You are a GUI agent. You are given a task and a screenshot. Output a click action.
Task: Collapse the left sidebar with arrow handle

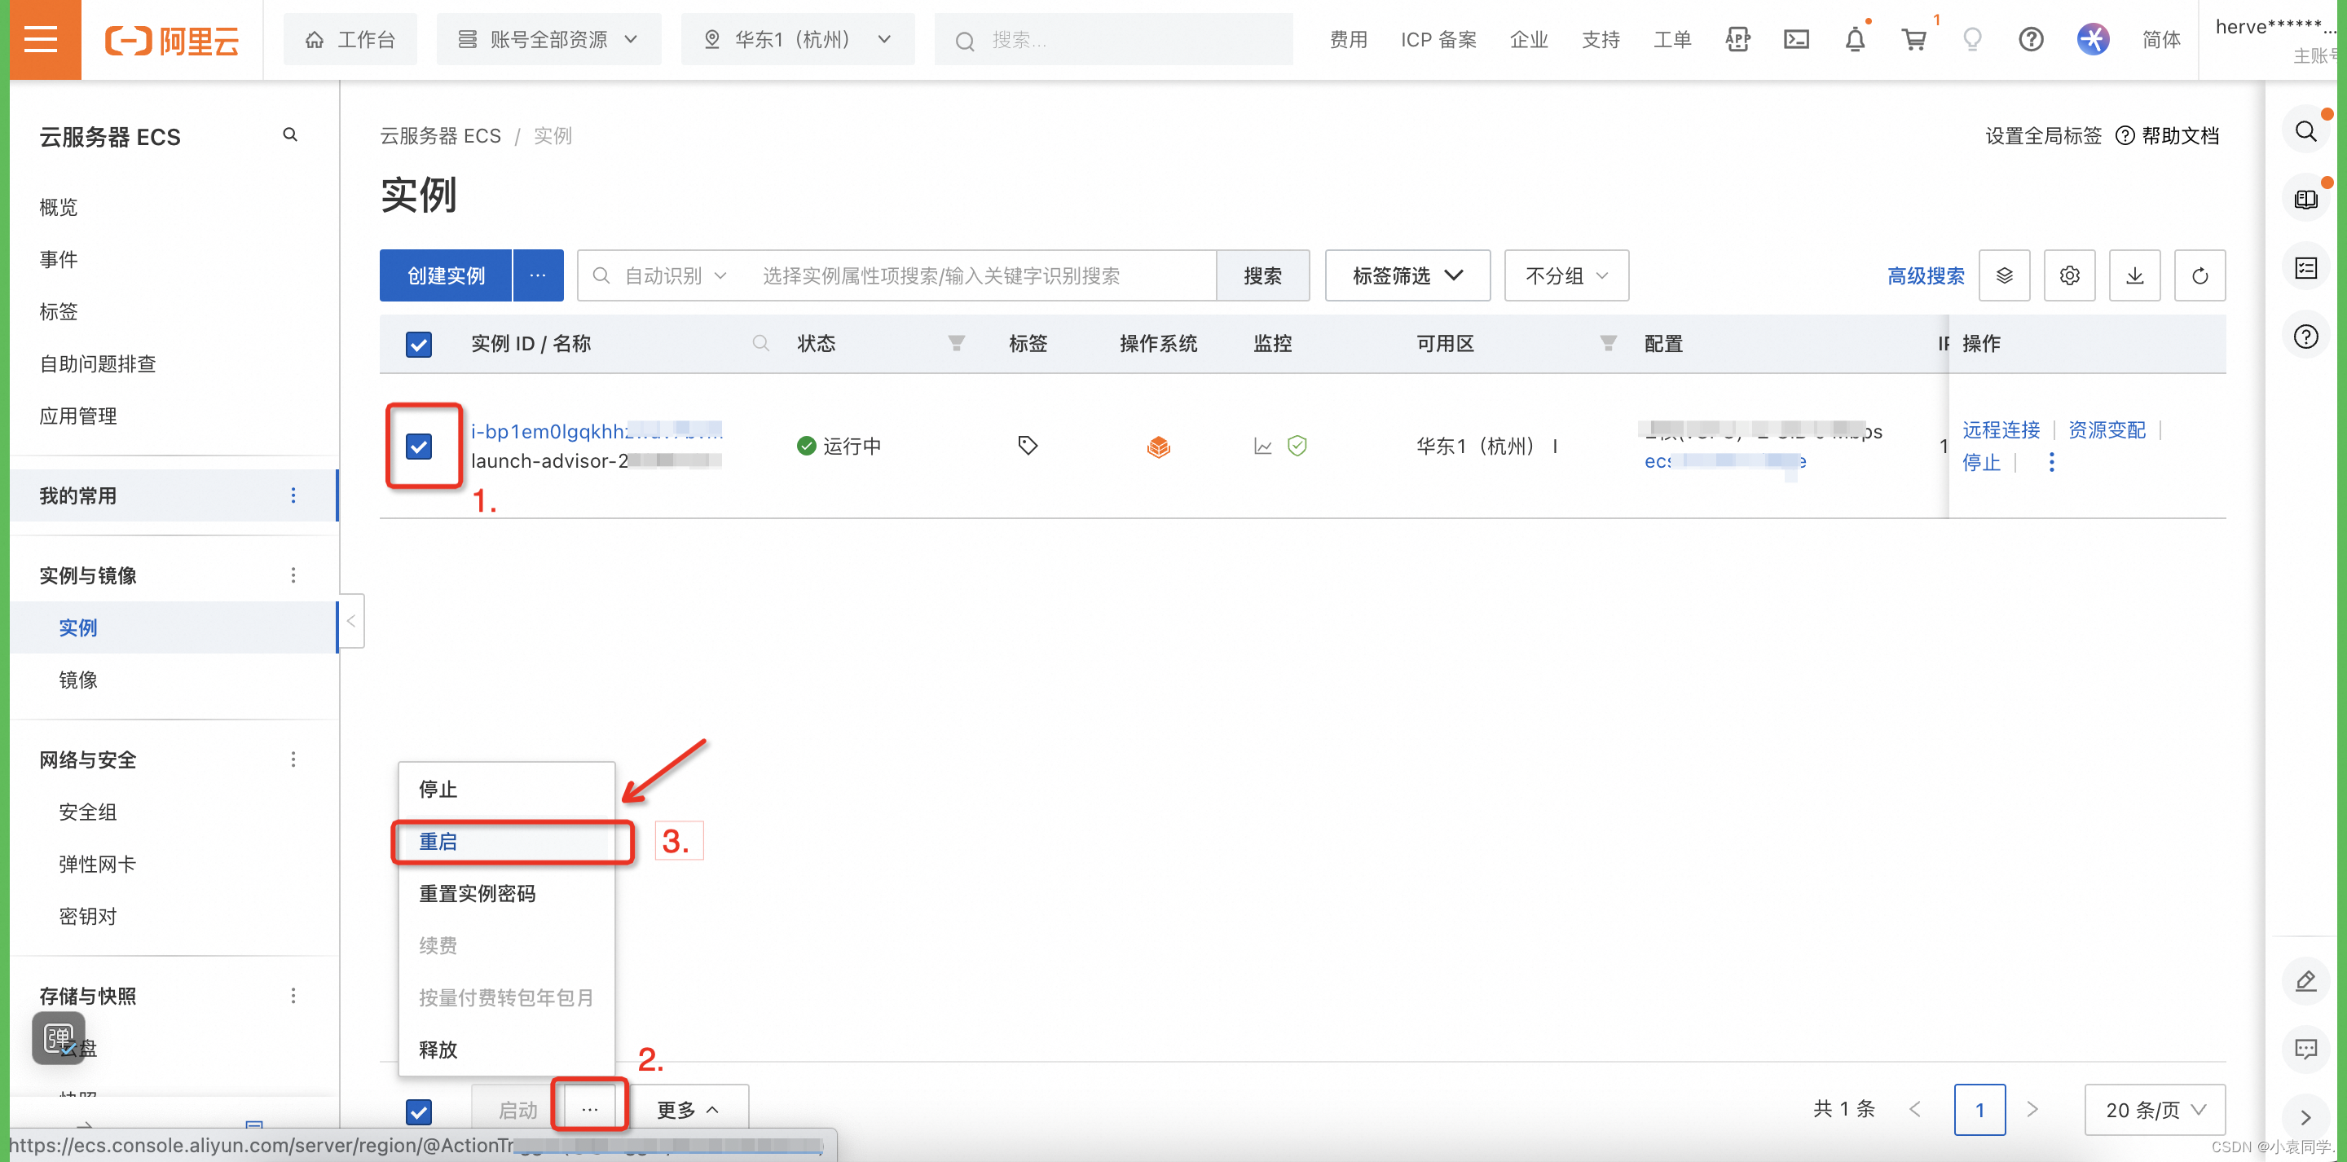(352, 621)
